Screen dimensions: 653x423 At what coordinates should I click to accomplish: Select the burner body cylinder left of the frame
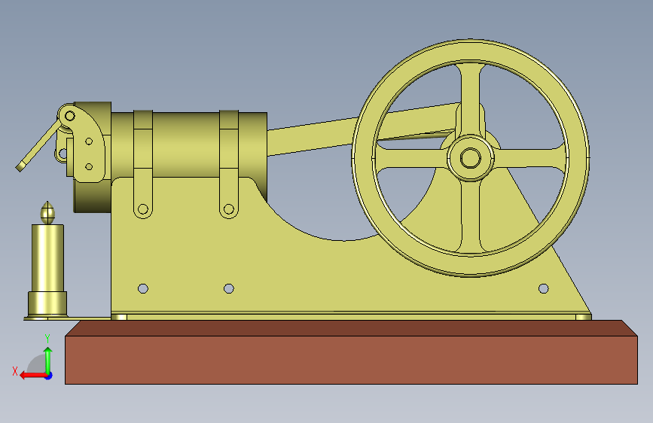click(x=48, y=258)
